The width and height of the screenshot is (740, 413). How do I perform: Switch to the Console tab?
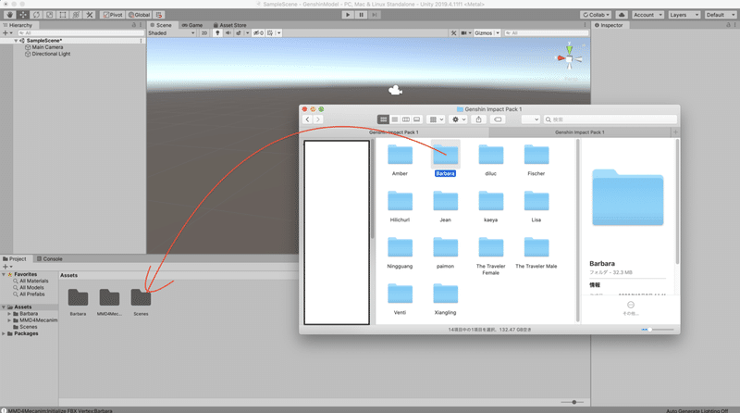pyautogui.click(x=50, y=259)
